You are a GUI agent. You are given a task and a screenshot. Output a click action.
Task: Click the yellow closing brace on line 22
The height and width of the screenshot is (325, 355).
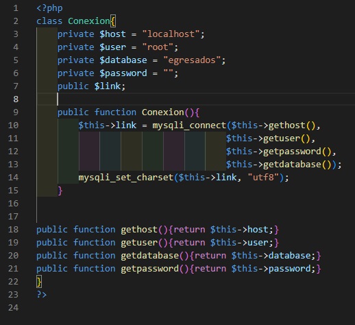tap(39, 282)
